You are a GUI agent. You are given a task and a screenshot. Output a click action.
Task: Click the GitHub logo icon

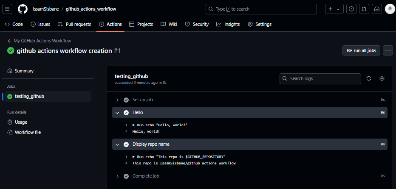23,9
